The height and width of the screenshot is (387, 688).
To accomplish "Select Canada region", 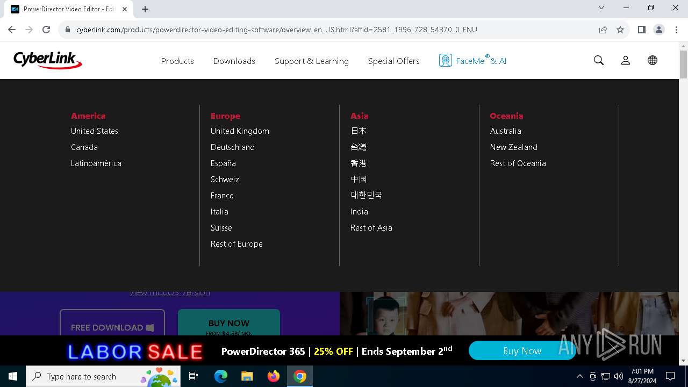I will point(84,147).
